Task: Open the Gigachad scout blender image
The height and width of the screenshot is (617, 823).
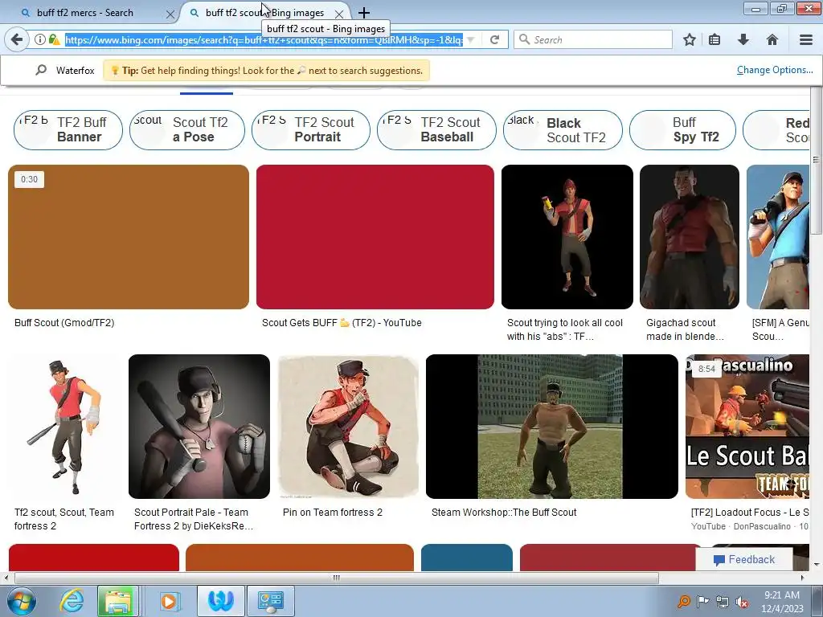Action: coord(689,237)
